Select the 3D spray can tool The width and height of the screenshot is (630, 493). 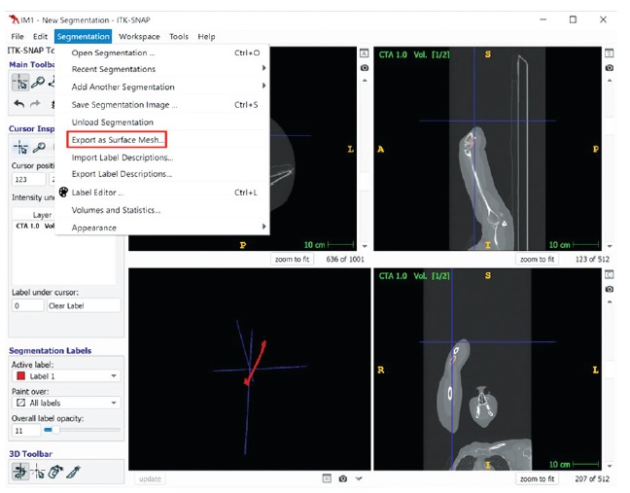[x=55, y=471]
